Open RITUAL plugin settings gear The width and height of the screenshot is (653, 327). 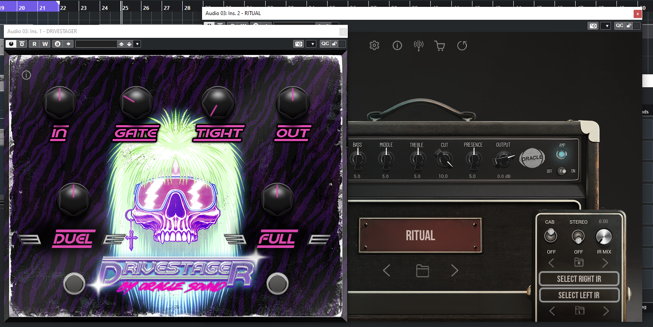coord(374,46)
